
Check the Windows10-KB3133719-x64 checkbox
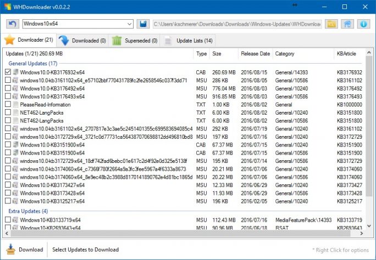(x=8, y=219)
